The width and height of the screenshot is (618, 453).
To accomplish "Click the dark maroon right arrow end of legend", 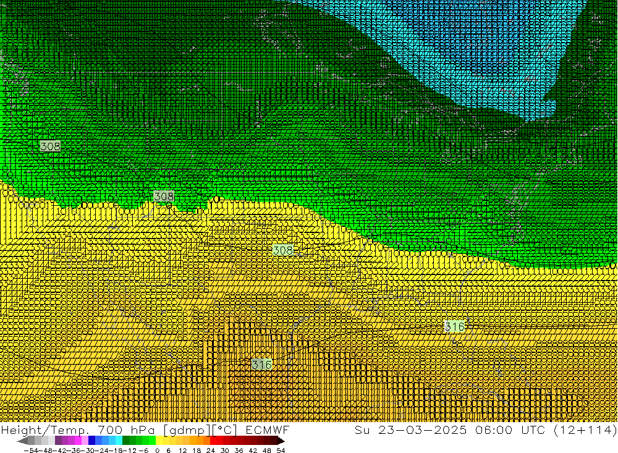I will [x=281, y=441].
